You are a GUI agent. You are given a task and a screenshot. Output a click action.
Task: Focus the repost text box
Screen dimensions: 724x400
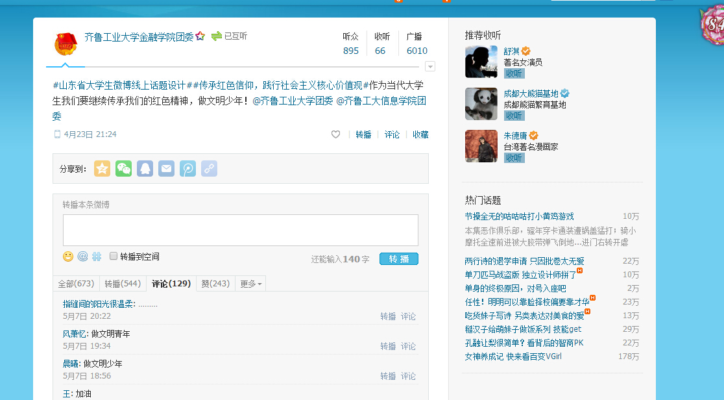[x=241, y=230]
